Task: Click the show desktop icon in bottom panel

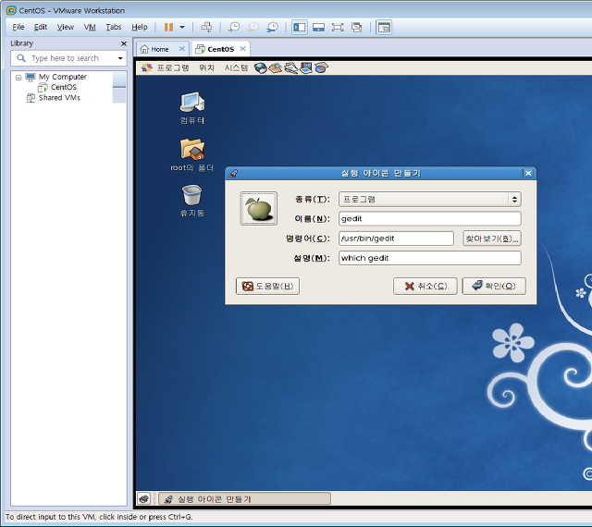Action: (x=144, y=499)
